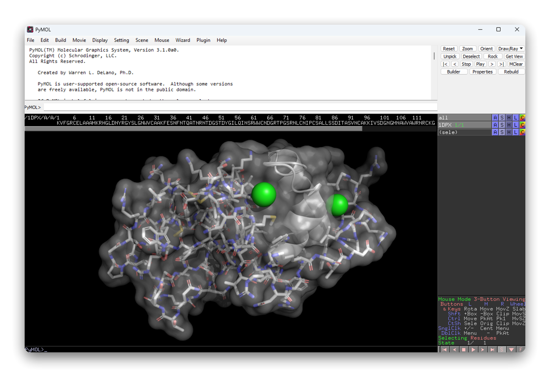Click the 'Selecting Residues' mode label
Viewport: 550px width, 377px height.
click(x=467, y=338)
